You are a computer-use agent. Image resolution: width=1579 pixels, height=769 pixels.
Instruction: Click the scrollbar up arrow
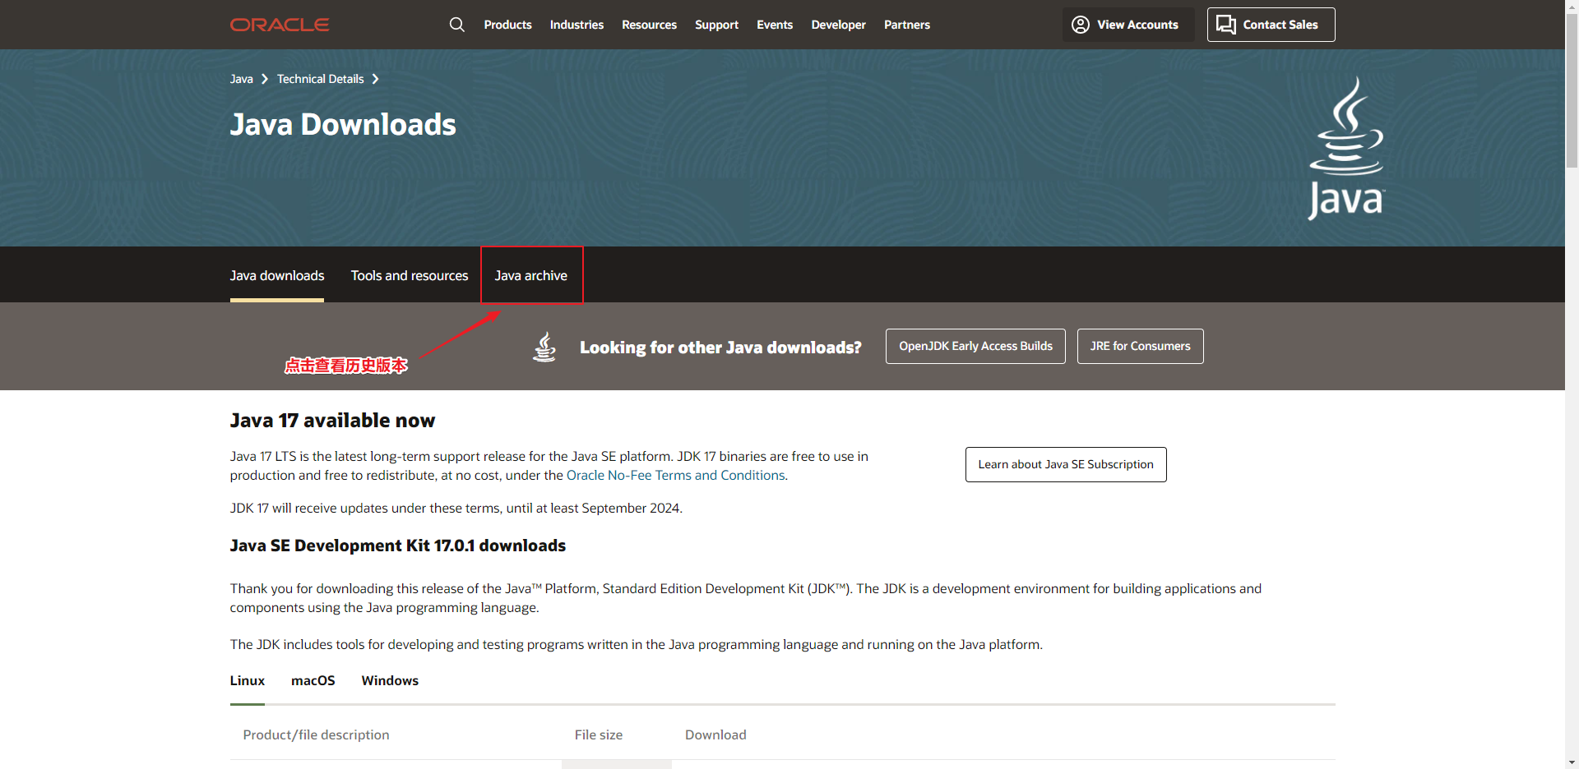pyautogui.click(x=1572, y=7)
